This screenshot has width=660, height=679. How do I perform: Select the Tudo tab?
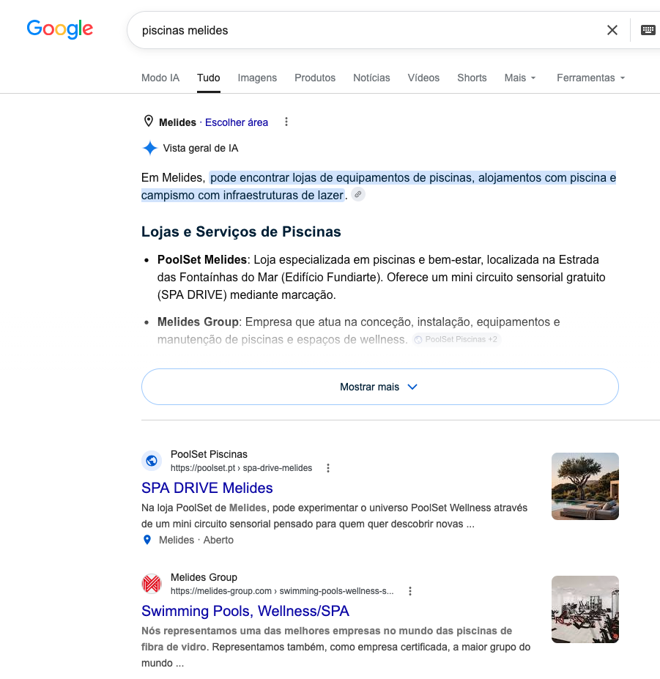coord(209,78)
